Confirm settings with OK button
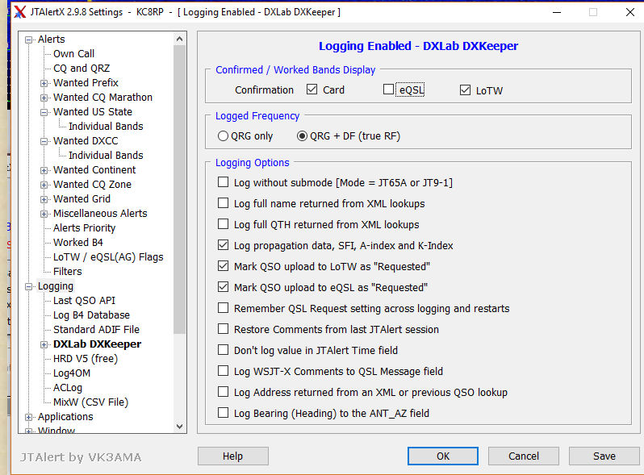This screenshot has height=475, width=644. point(443,456)
